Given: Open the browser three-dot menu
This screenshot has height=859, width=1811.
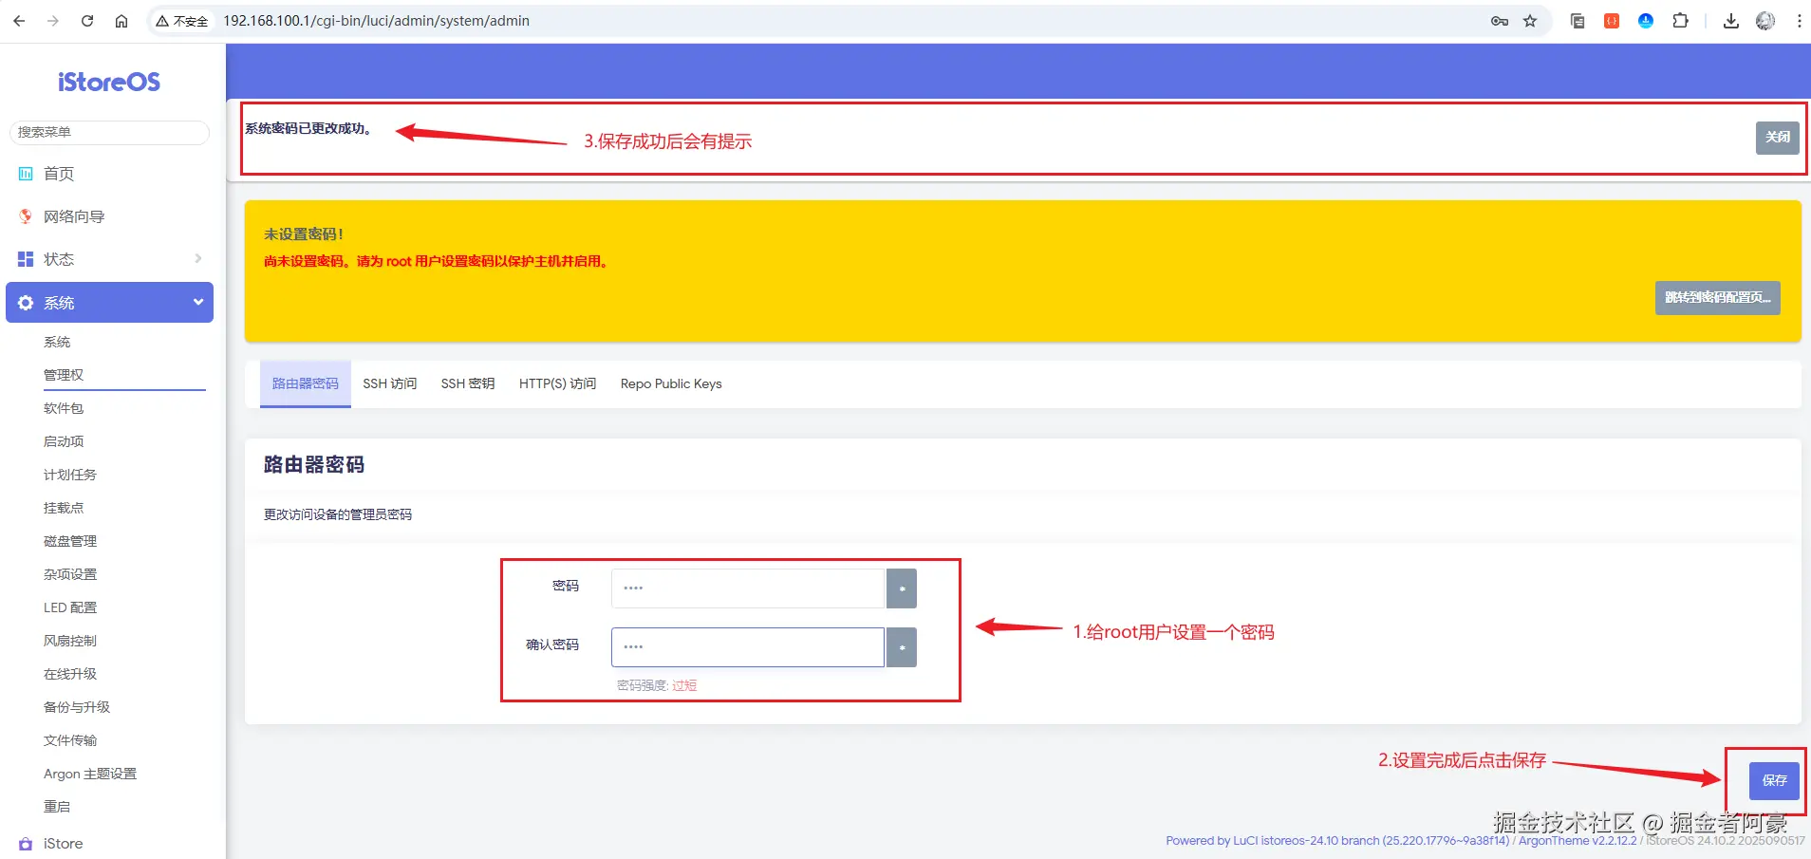Looking at the screenshot, I should click(1799, 21).
